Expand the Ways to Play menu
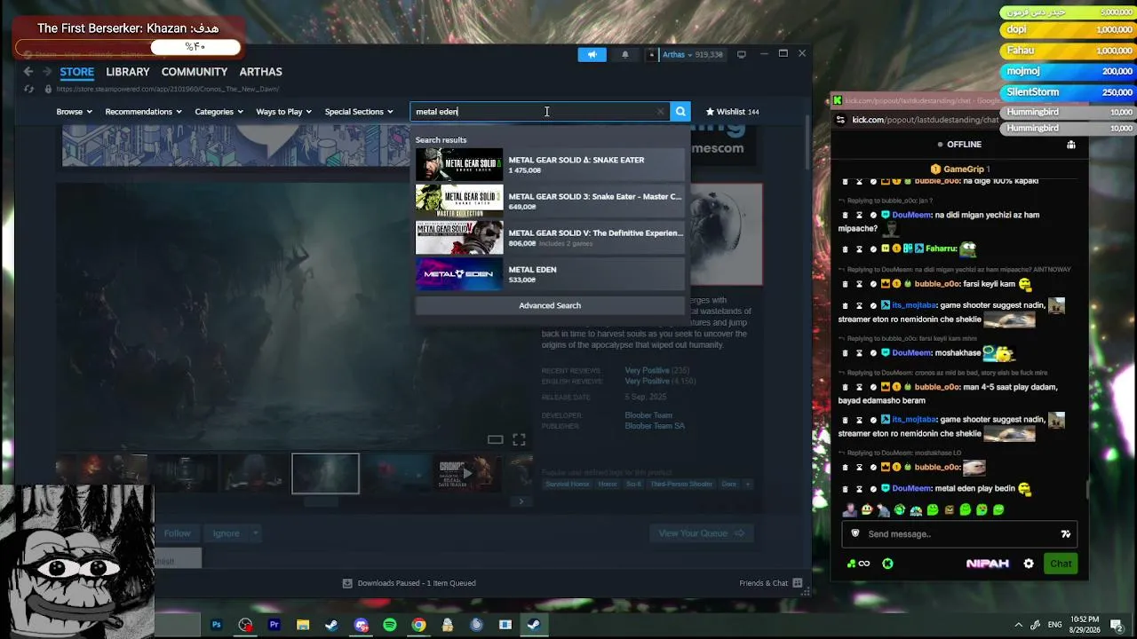Screen dimensions: 1137x639 tap(283, 112)
